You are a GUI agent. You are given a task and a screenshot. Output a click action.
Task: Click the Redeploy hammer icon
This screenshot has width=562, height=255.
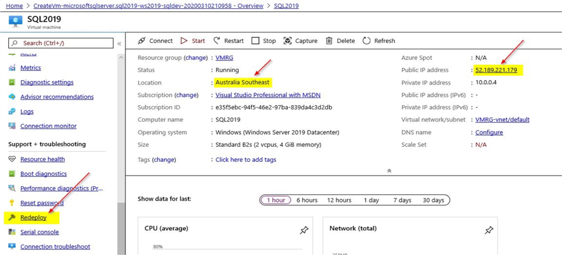coord(12,217)
